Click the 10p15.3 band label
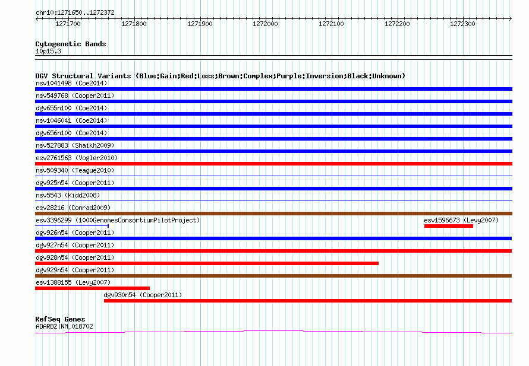The image size is (529, 366). pyautogui.click(x=48, y=51)
